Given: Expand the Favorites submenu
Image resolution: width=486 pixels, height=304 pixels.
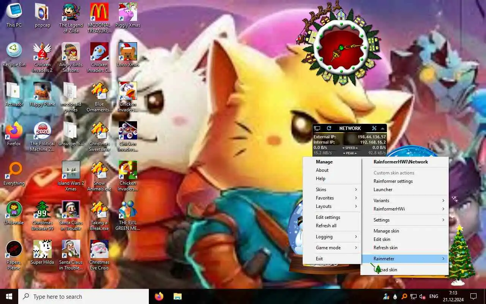Looking at the screenshot, I should (x=332, y=198).
